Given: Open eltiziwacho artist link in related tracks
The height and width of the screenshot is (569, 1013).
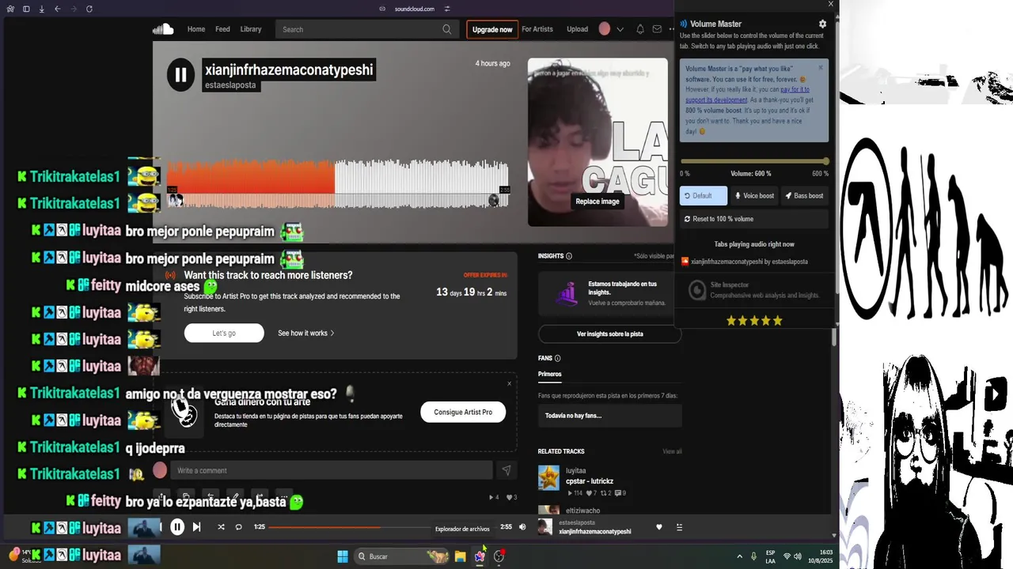Looking at the screenshot, I should [582, 511].
